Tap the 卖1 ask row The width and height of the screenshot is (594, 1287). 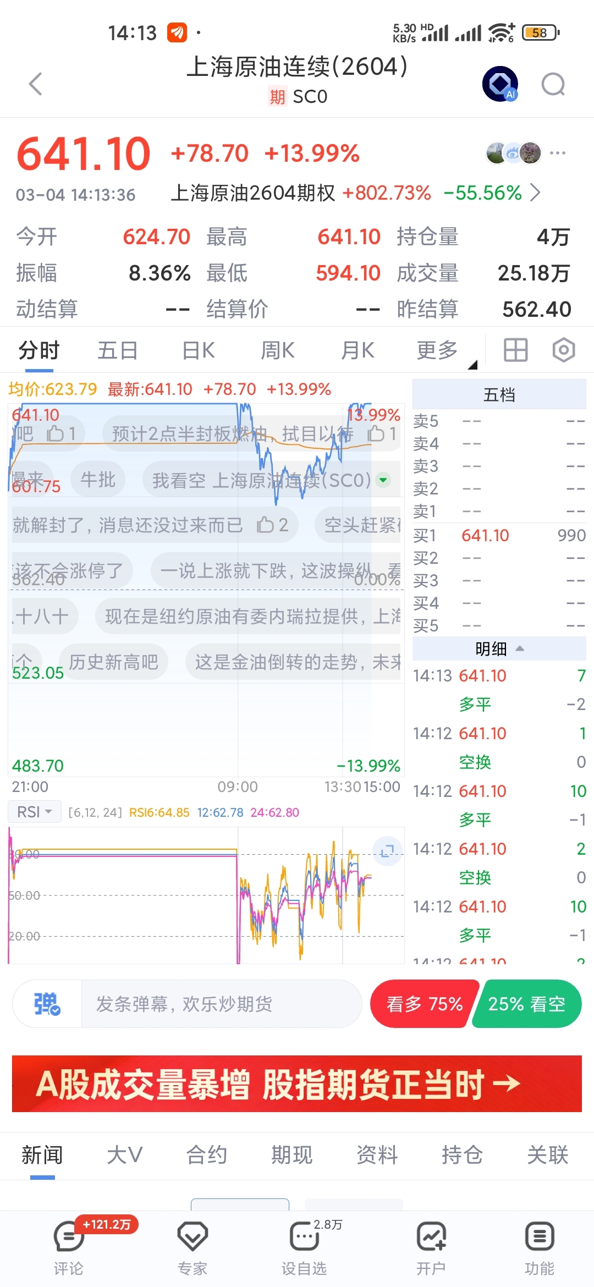pyautogui.click(x=499, y=511)
